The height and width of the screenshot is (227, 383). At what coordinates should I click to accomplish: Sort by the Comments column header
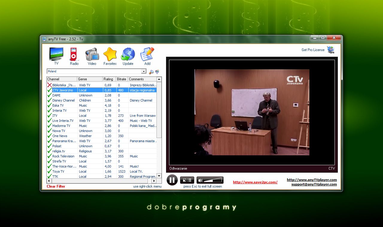142,79
